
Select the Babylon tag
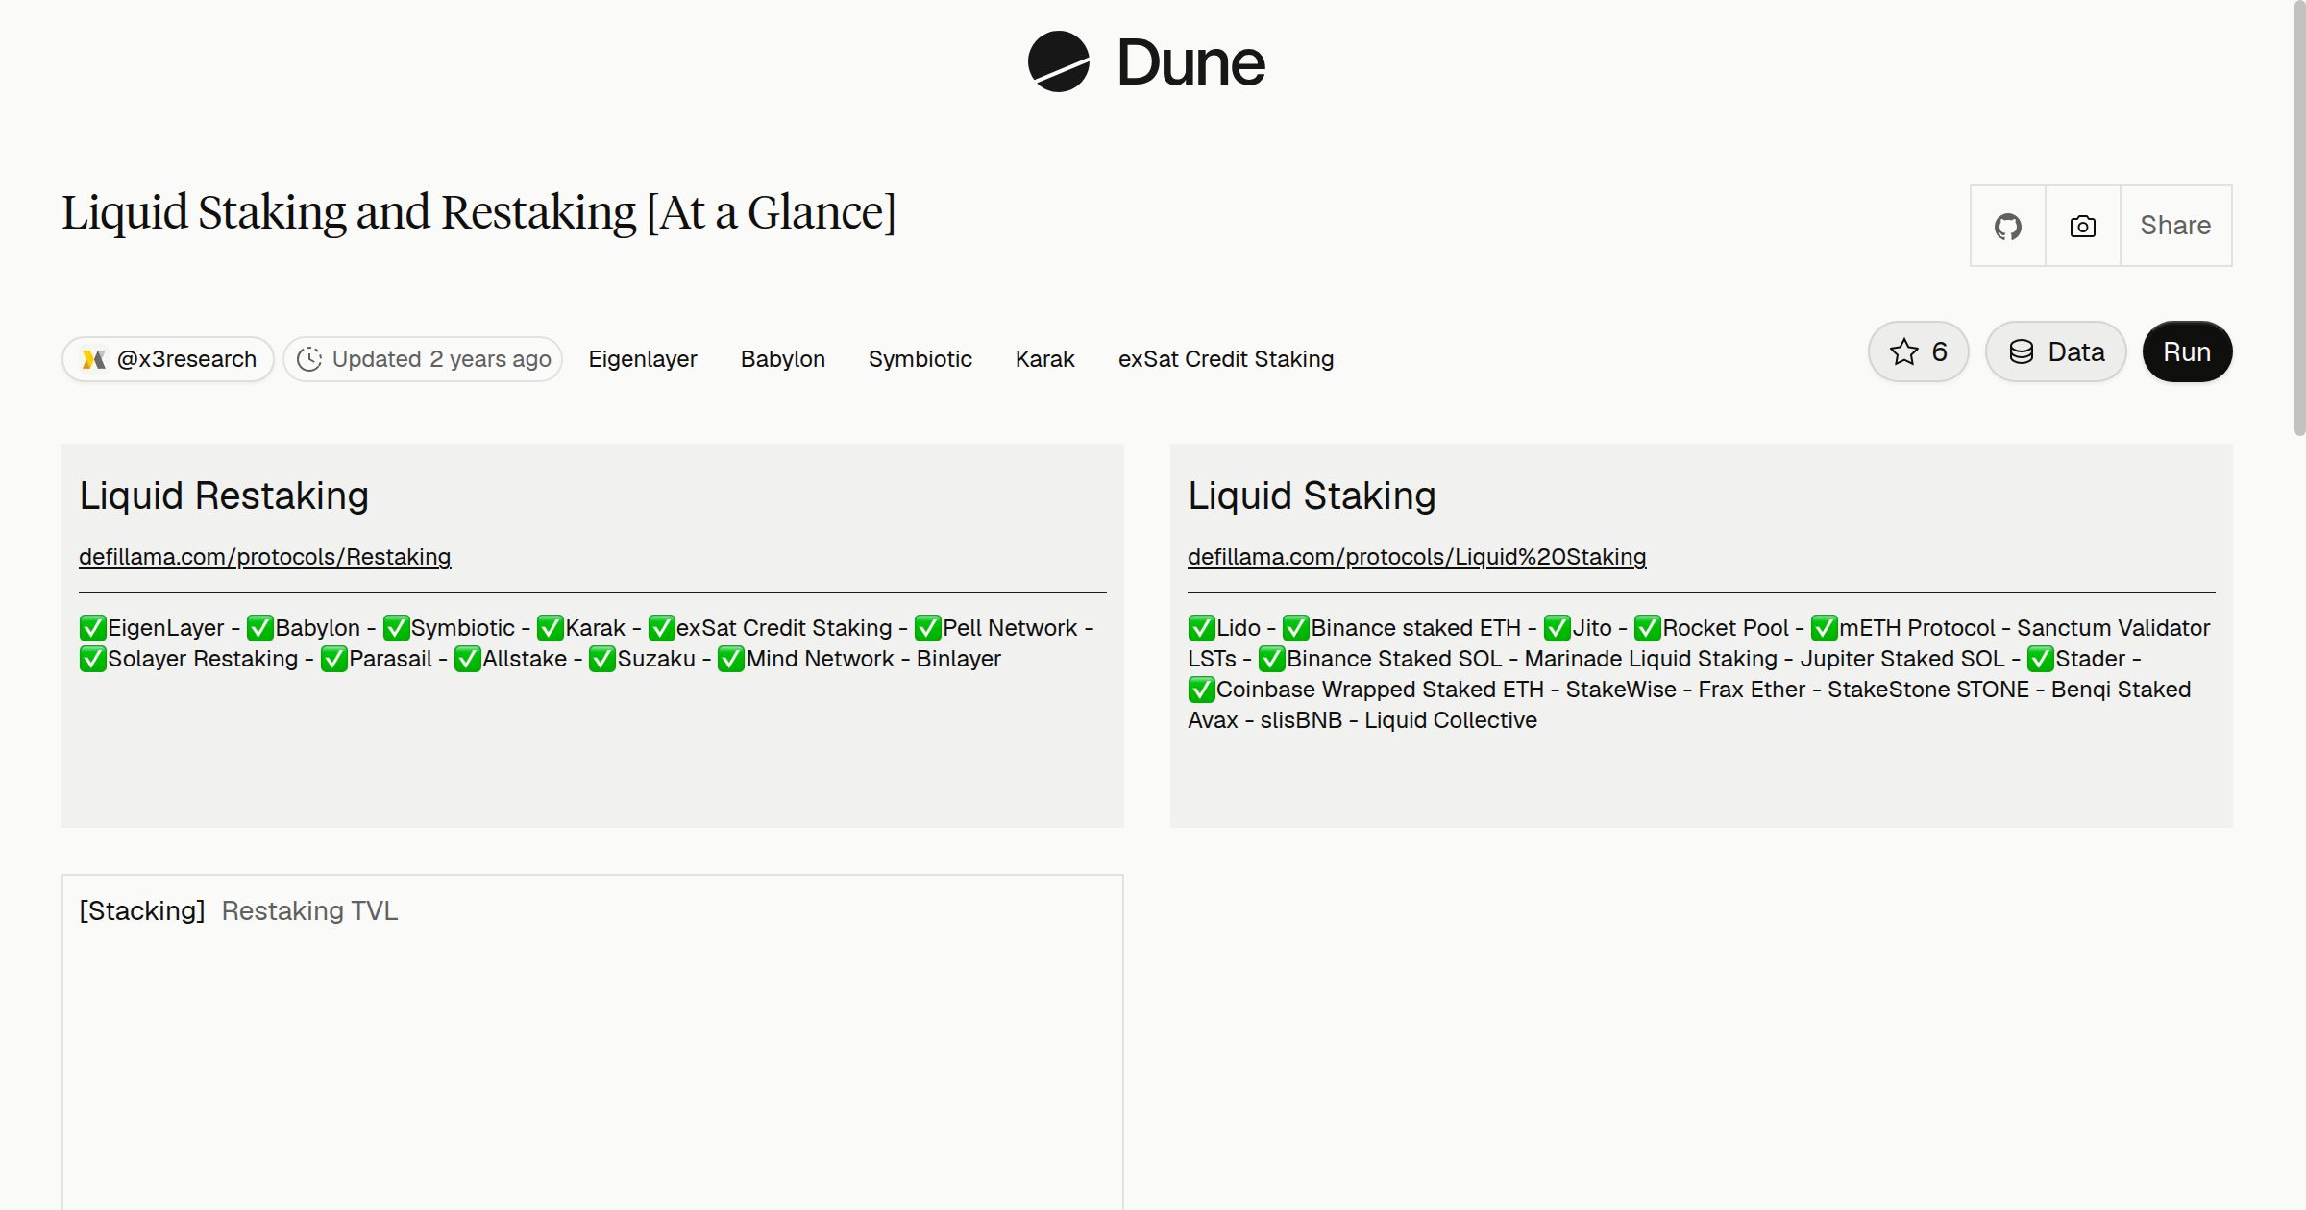point(783,359)
